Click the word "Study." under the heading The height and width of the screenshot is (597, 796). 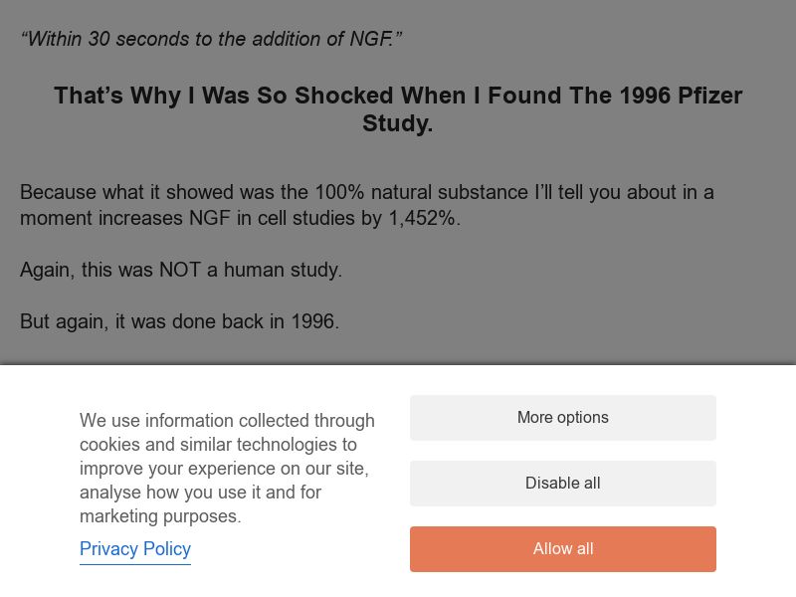click(398, 124)
